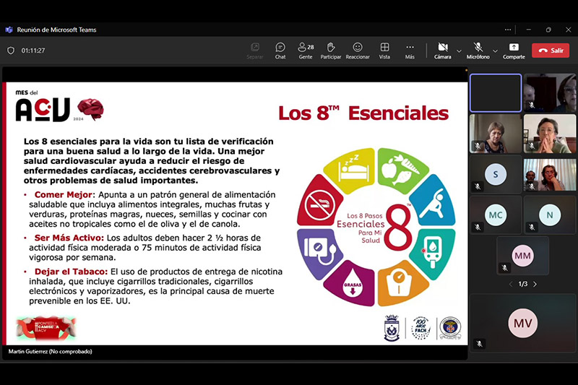
Task: Select participant tile with avatar MC
Action: (x=496, y=215)
